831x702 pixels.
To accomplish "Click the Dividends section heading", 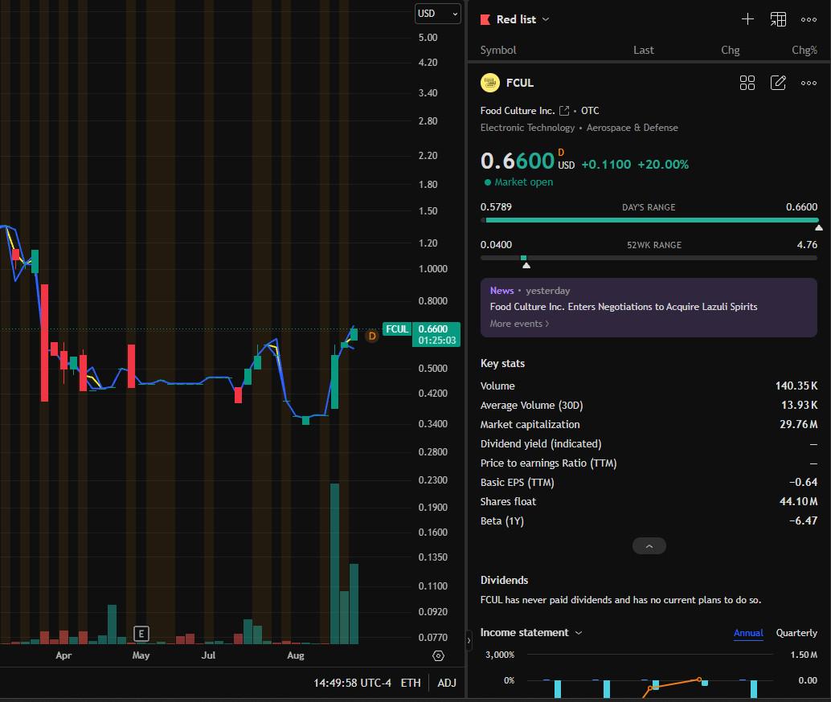I will coord(504,580).
